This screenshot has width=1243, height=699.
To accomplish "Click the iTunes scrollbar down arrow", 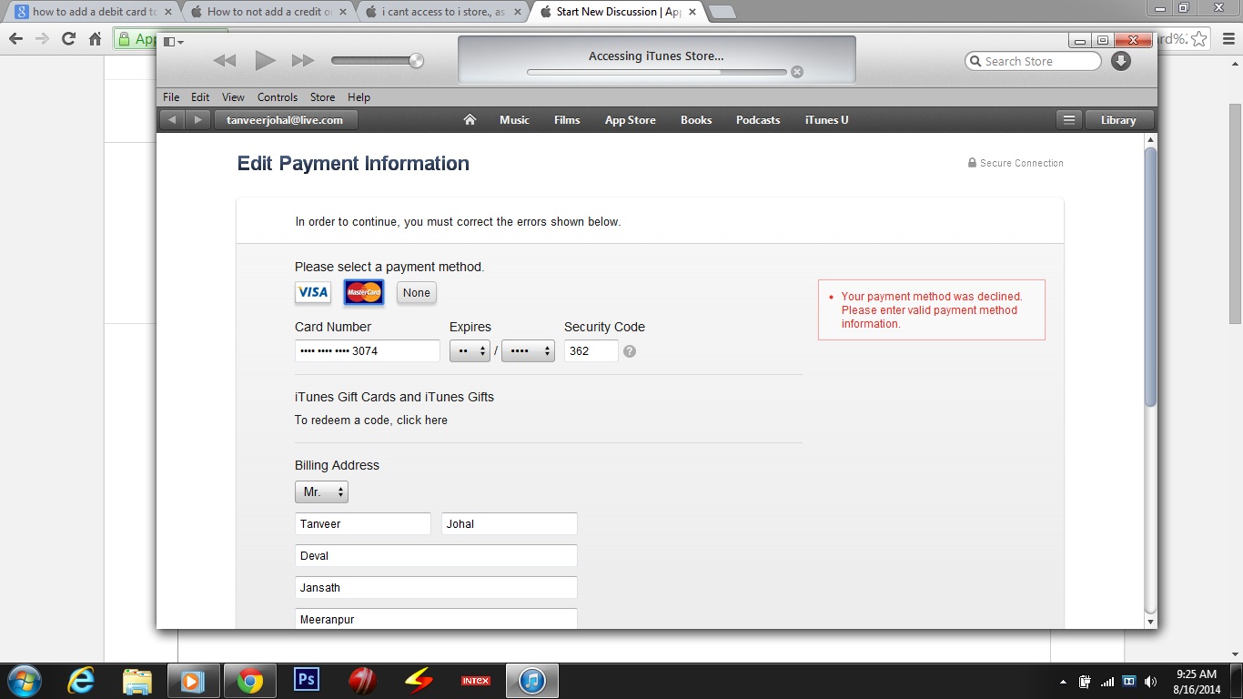I will click(x=1150, y=622).
